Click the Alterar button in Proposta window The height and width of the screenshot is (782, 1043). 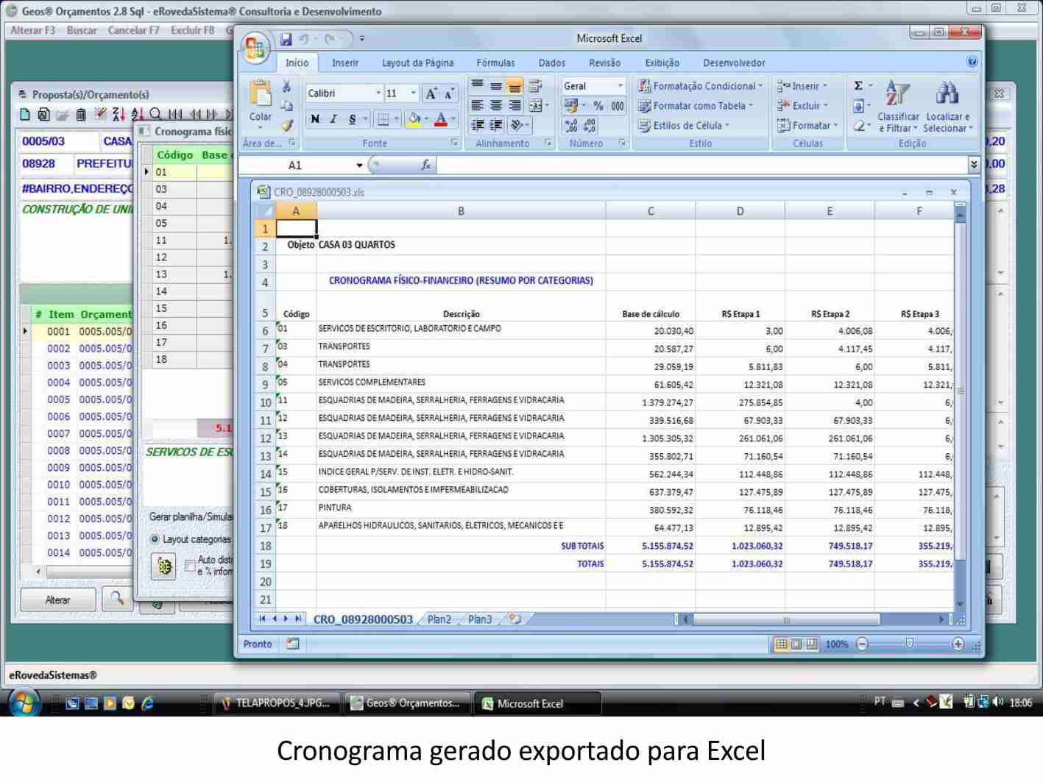pos(57,600)
